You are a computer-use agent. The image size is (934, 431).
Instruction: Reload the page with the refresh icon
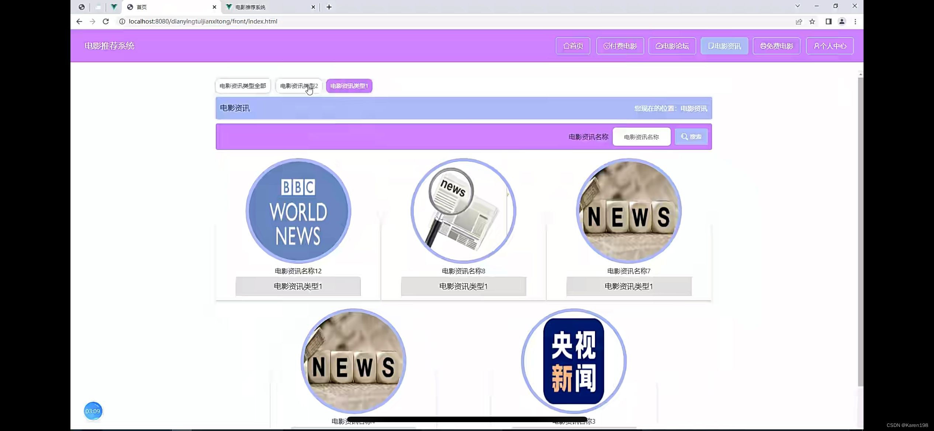(105, 21)
